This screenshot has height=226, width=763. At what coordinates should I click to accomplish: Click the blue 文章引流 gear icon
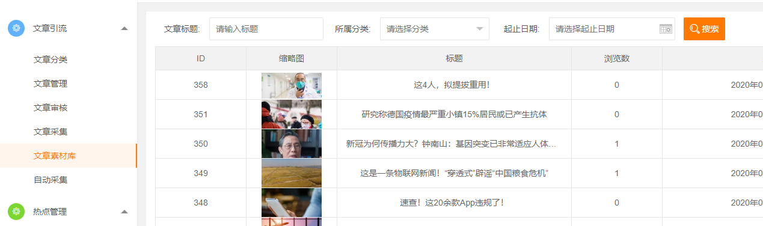click(x=16, y=28)
